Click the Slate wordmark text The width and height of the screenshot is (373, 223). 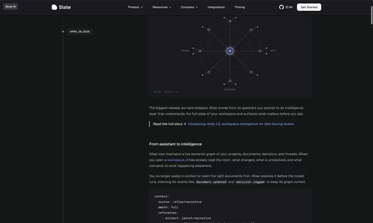[65, 7]
